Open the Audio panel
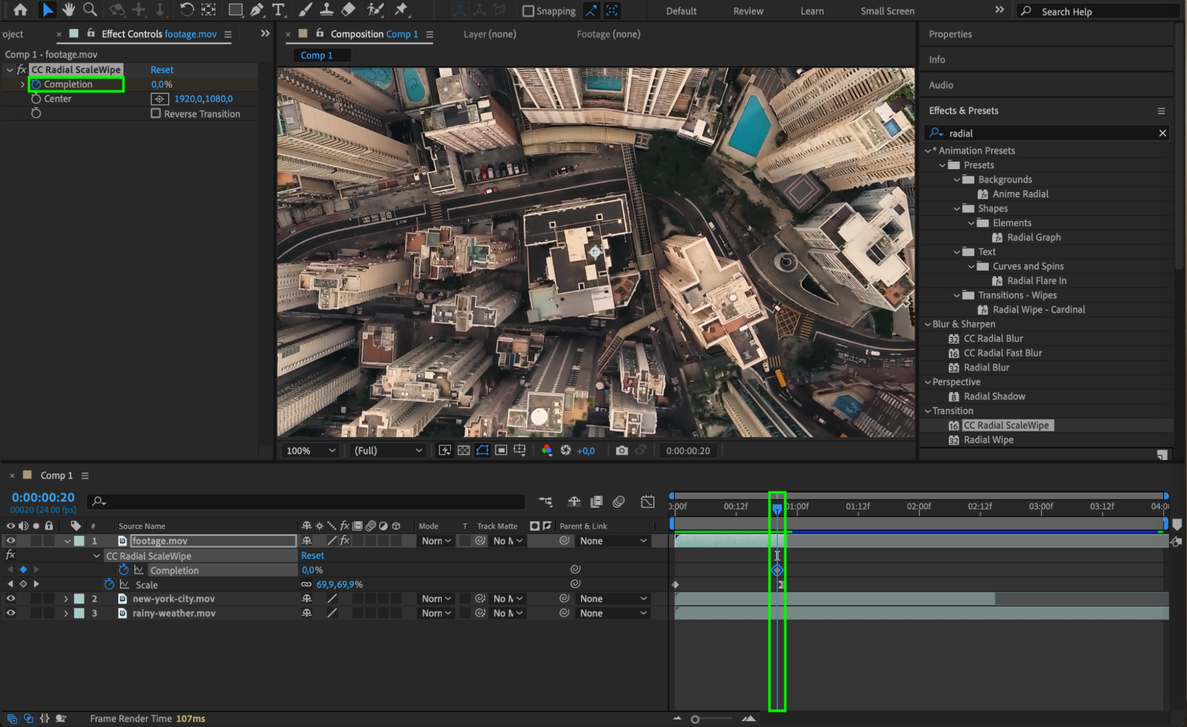The height and width of the screenshot is (727, 1187). [941, 85]
